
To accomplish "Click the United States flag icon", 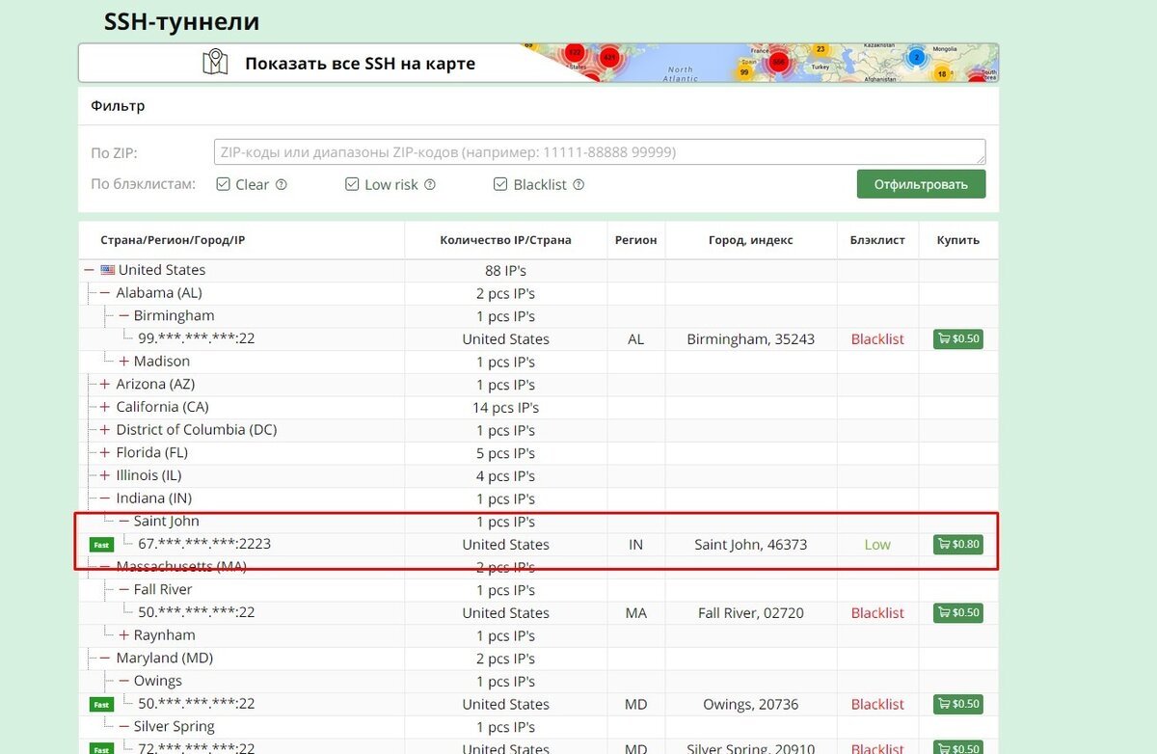I will (108, 270).
